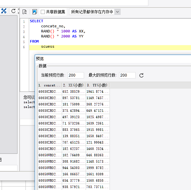Select cell 1025.4987...
The height and width of the screenshot is (190, 191).
[98, 117]
